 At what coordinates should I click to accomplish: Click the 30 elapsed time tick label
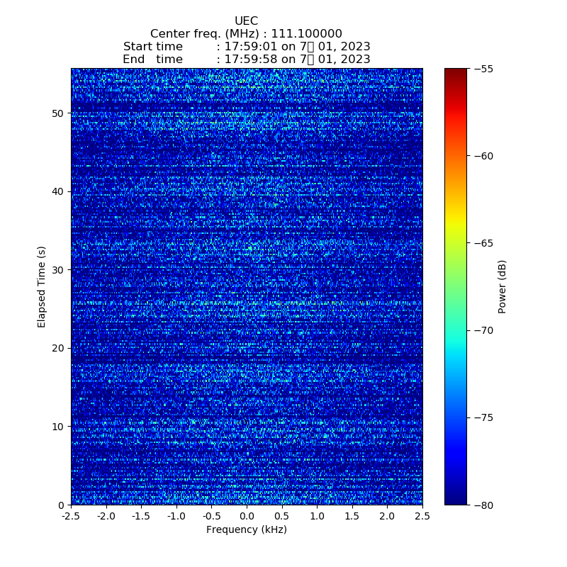(x=58, y=270)
